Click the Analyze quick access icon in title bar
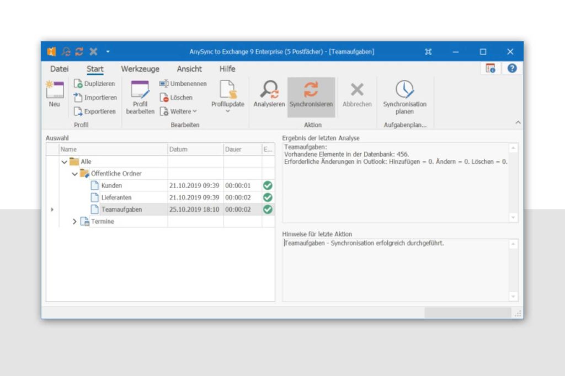565x376 pixels. pos(66,51)
